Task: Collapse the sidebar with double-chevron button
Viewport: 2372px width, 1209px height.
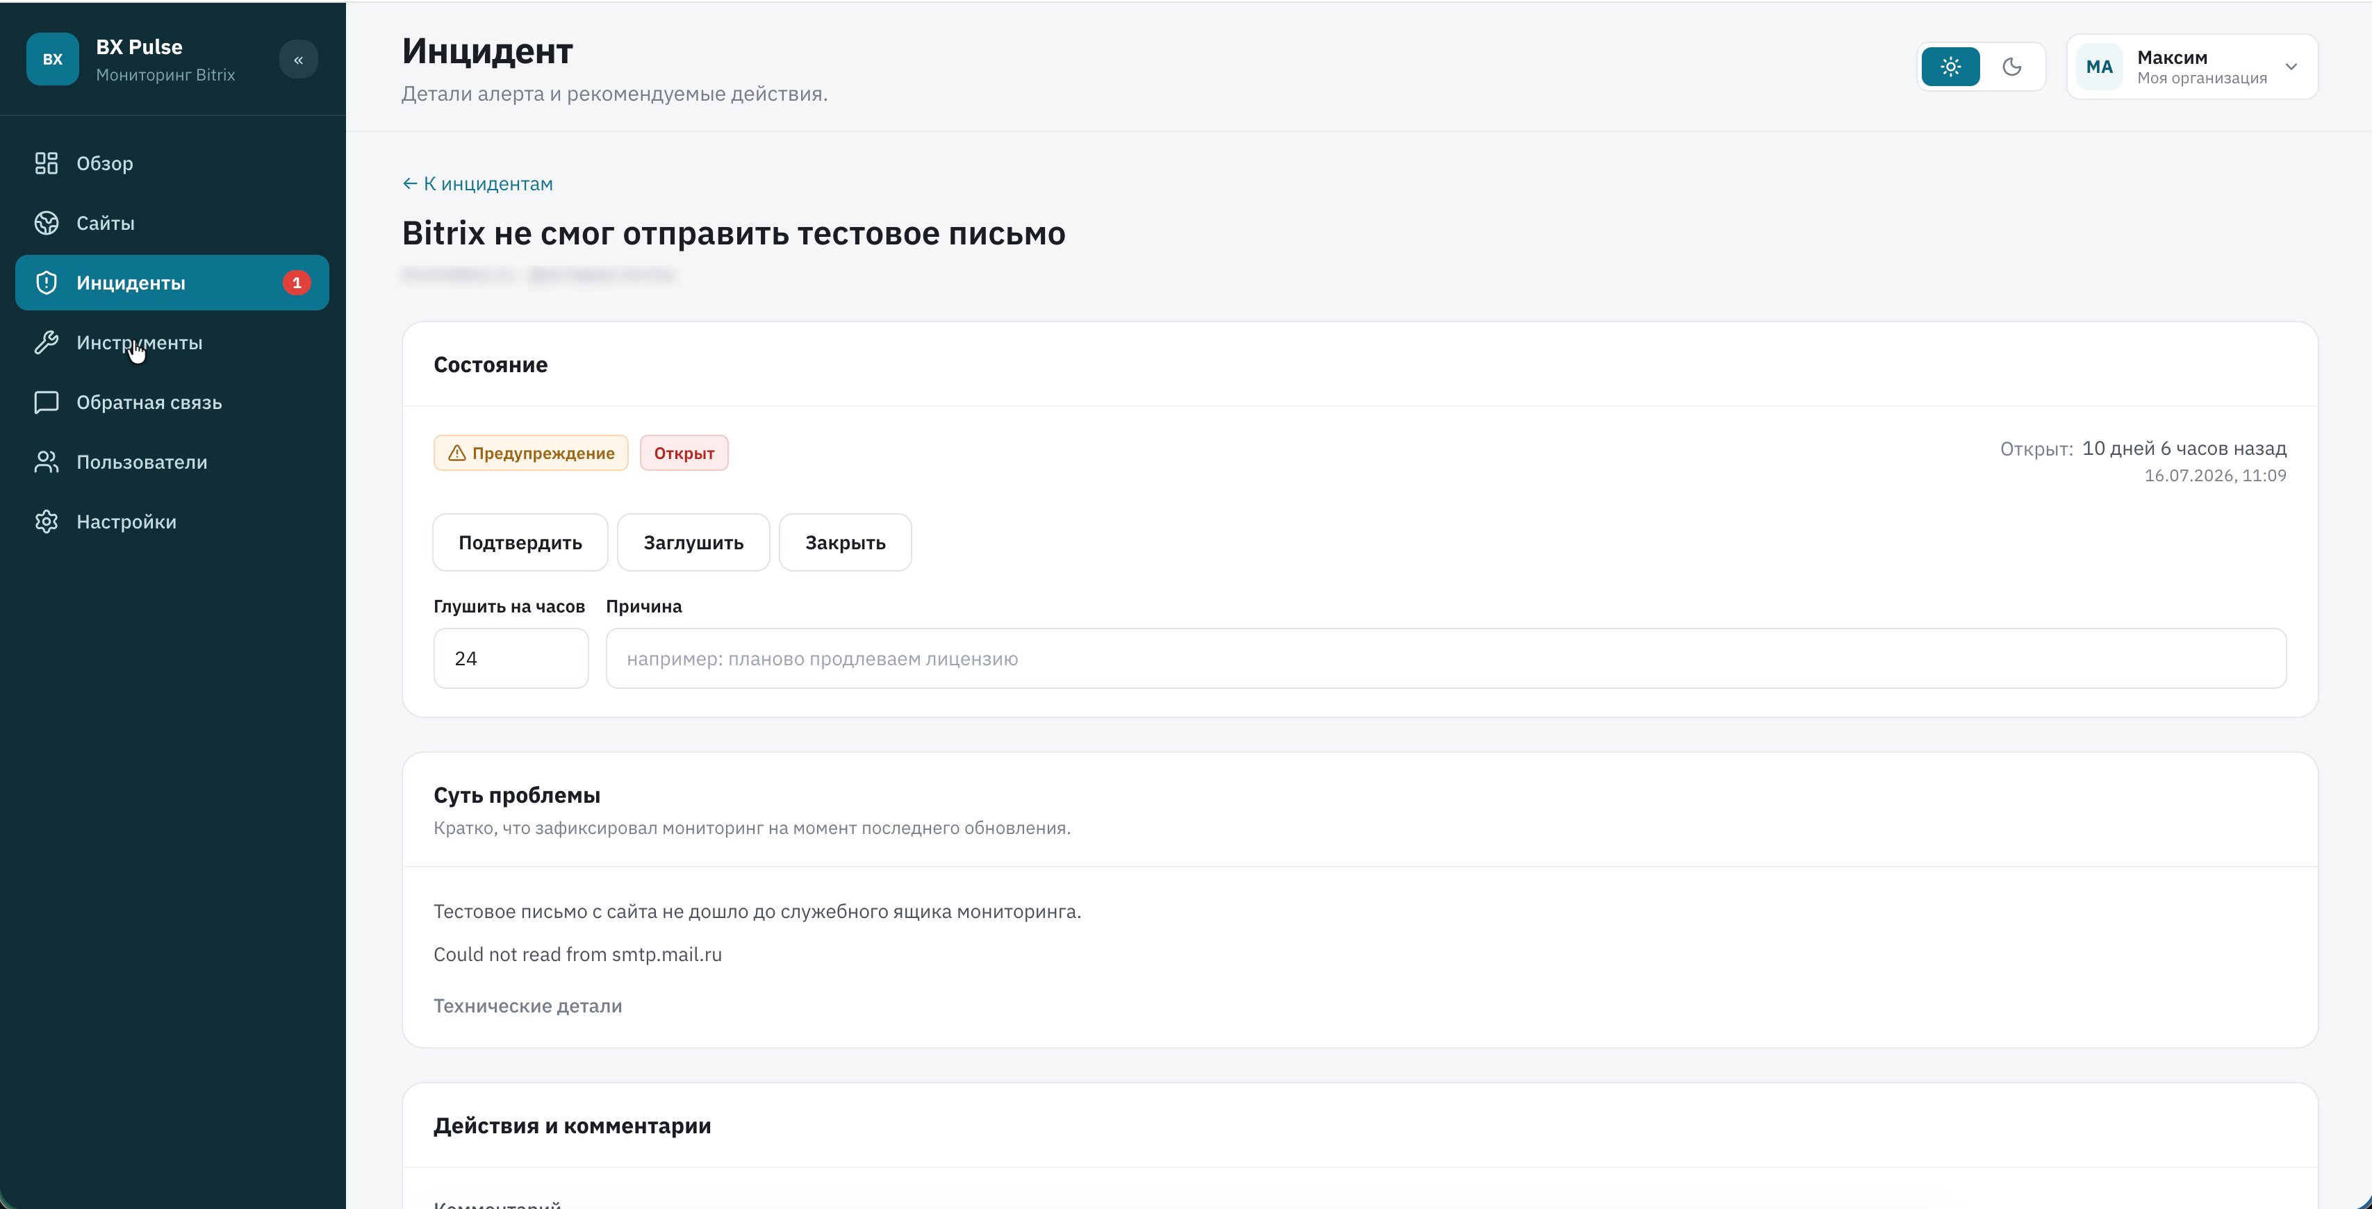Action: pos(298,60)
